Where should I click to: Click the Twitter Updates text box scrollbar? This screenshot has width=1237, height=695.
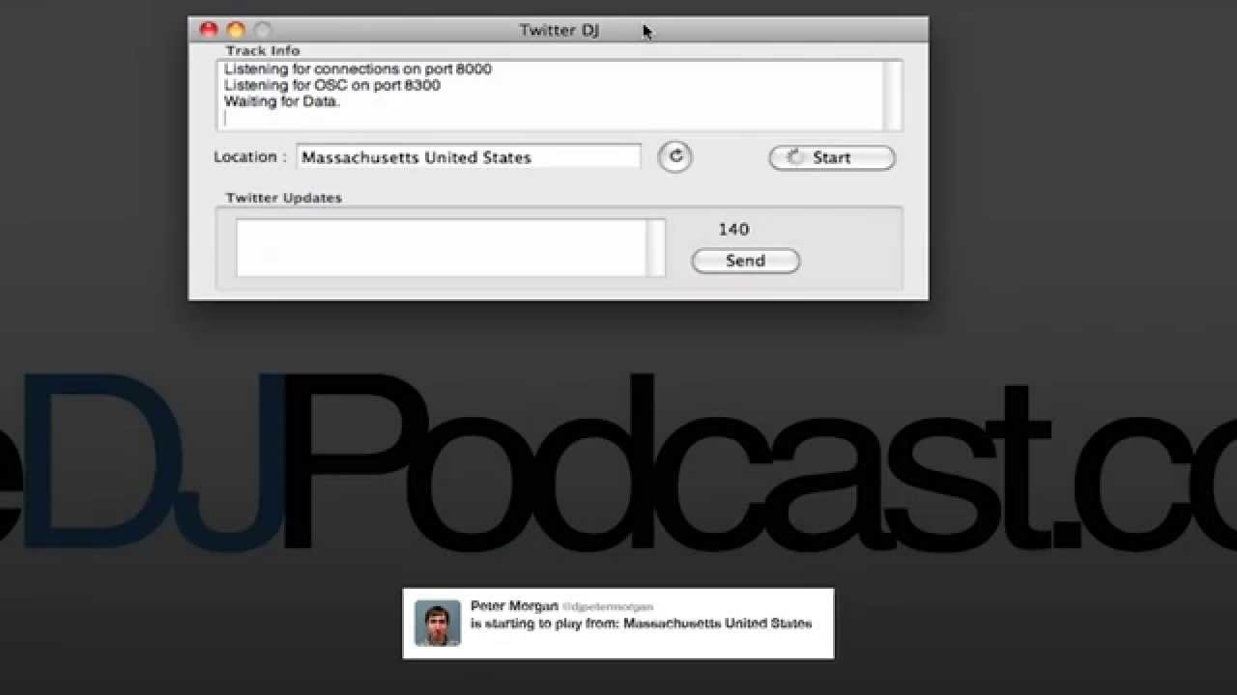tap(656, 248)
